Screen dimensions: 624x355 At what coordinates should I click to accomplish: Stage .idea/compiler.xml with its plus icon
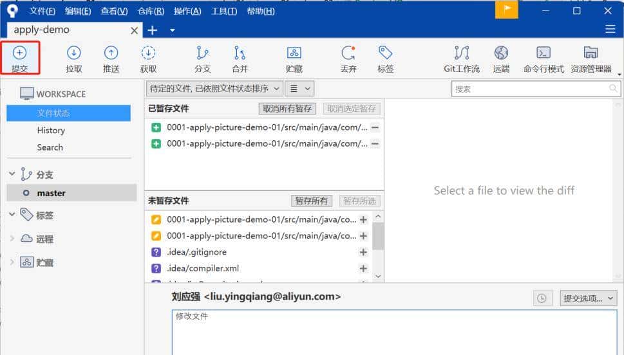pos(363,268)
